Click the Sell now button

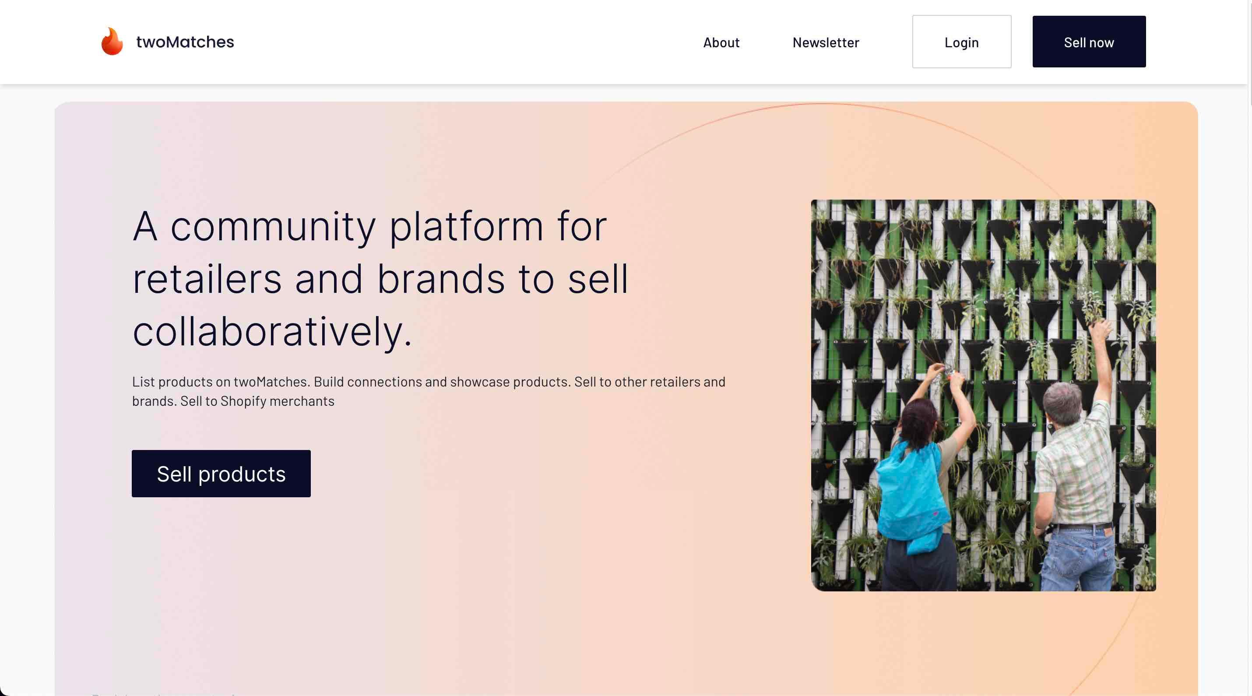pyautogui.click(x=1089, y=42)
